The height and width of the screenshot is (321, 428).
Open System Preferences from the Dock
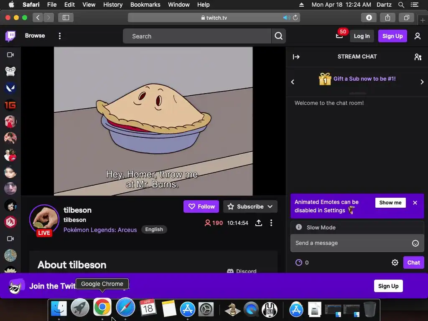[x=206, y=309]
